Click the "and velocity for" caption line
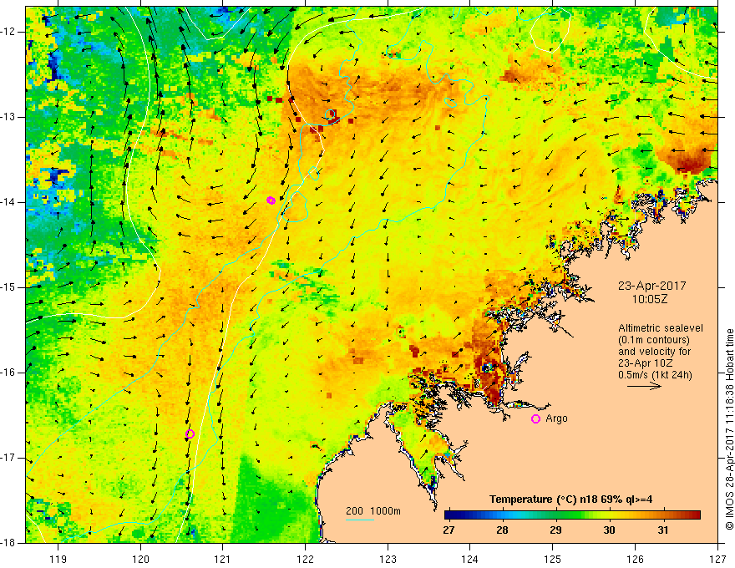The width and height of the screenshot is (735, 568). coord(654,352)
